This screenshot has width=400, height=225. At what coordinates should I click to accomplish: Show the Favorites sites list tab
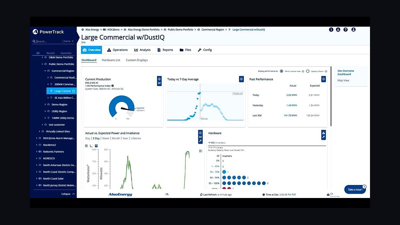click(66, 53)
